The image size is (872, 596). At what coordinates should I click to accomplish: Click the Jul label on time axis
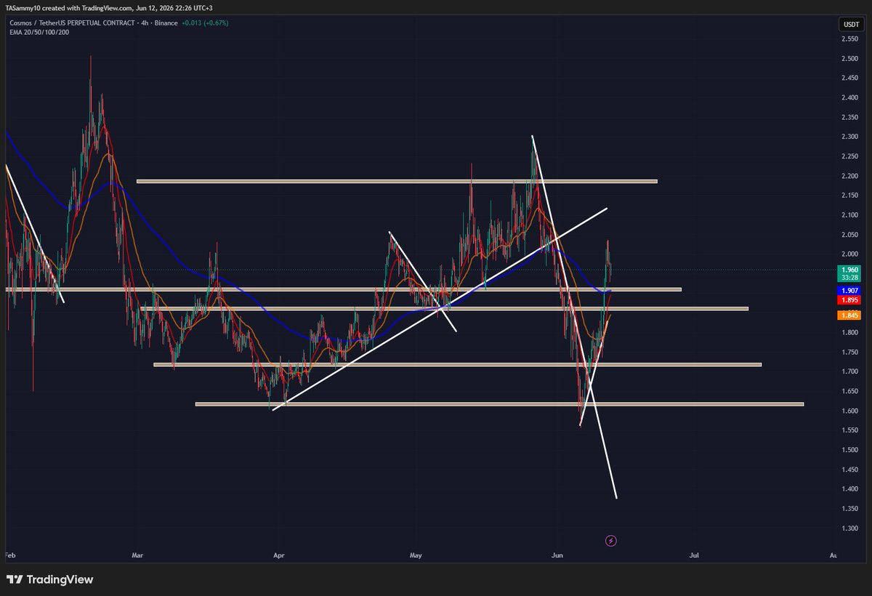pyautogui.click(x=695, y=555)
